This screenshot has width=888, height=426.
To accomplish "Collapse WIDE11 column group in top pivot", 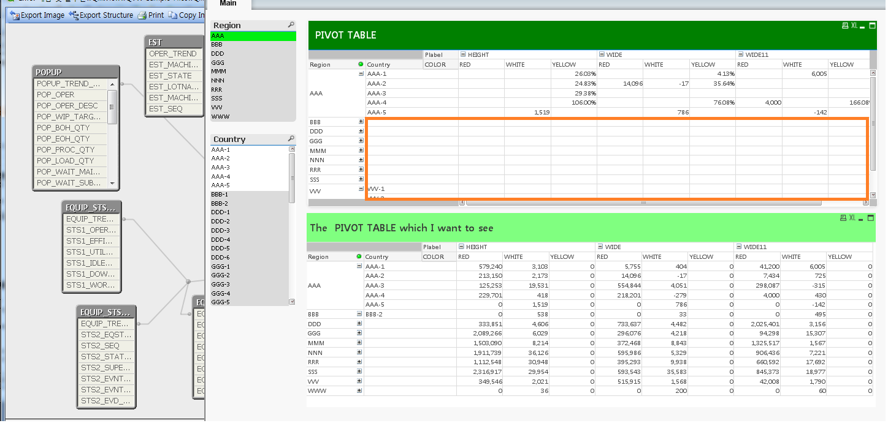I will click(x=740, y=54).
